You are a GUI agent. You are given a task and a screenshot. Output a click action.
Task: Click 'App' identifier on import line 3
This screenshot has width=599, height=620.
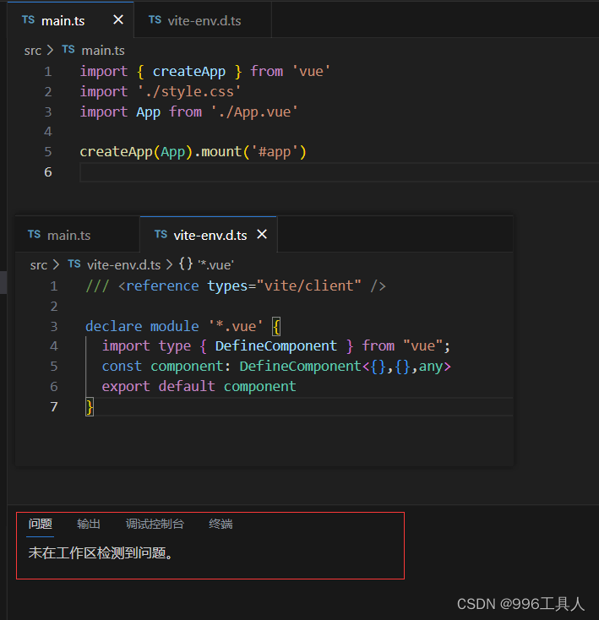148,112
